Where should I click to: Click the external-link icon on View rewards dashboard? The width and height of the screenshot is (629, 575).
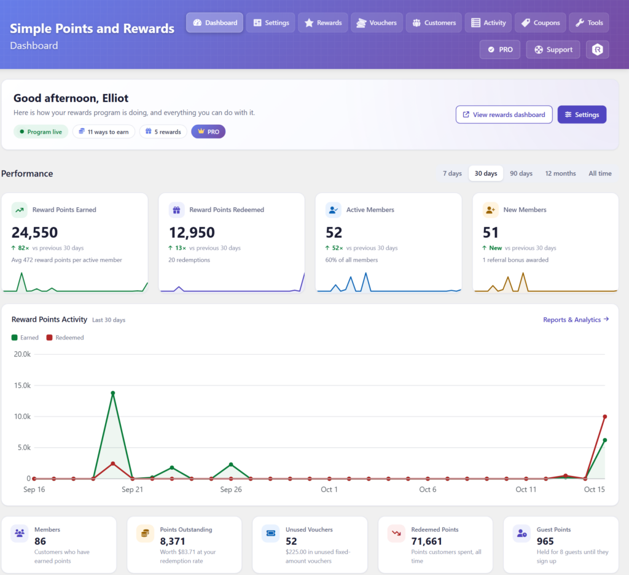coord(466,114)
